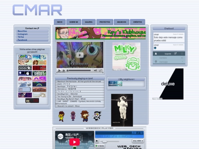Screen dimensions: 199x149
Task: Toggle the Webdeck VIDEO button
Action: pyautogui.click(x=100, y=146)
